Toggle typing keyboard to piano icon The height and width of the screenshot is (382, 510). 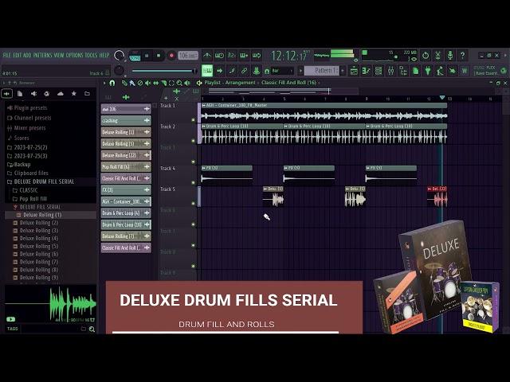click(207, 71)
